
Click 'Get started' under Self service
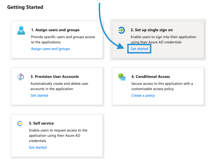(x=38, y=148)
